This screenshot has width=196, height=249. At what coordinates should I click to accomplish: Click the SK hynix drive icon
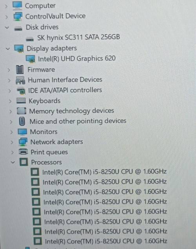tap(30, 39)
